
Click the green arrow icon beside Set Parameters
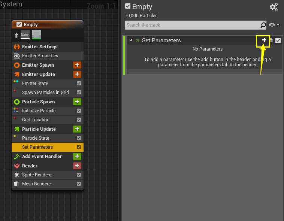pyautogui.click(x=138, y=40)
